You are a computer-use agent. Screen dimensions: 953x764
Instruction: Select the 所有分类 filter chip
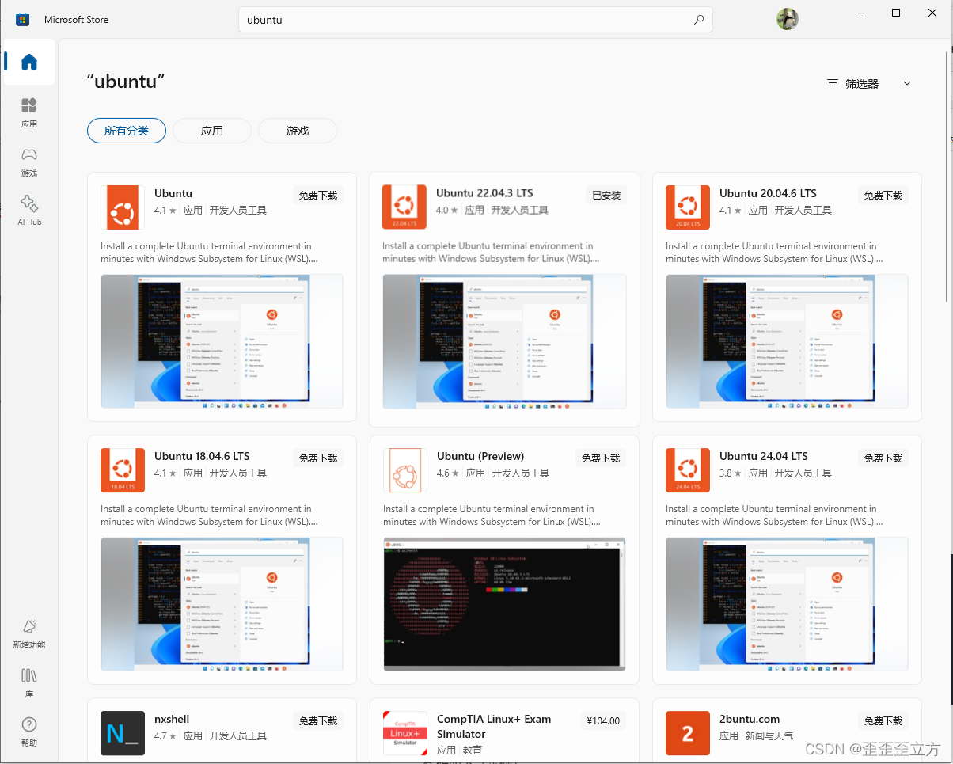coord(126,131)
